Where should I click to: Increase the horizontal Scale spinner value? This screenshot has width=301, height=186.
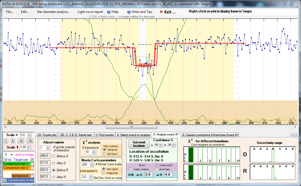pyautogui.click(x=30, y=134)
